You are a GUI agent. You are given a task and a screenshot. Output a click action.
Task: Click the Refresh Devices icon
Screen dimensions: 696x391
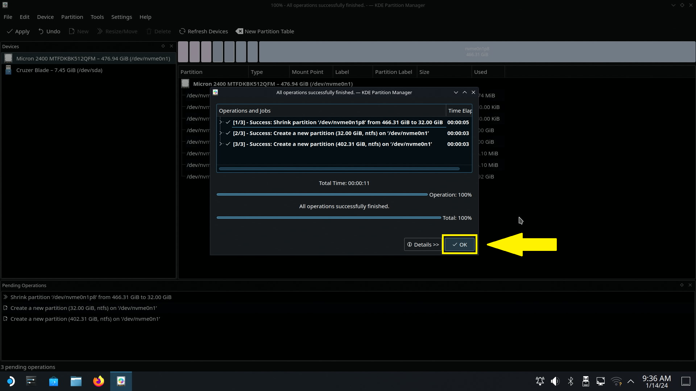tap(182, 31)
